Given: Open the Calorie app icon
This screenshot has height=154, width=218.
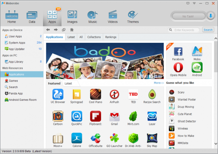Looking at the screenshot, I should click(x=76, y=138).
